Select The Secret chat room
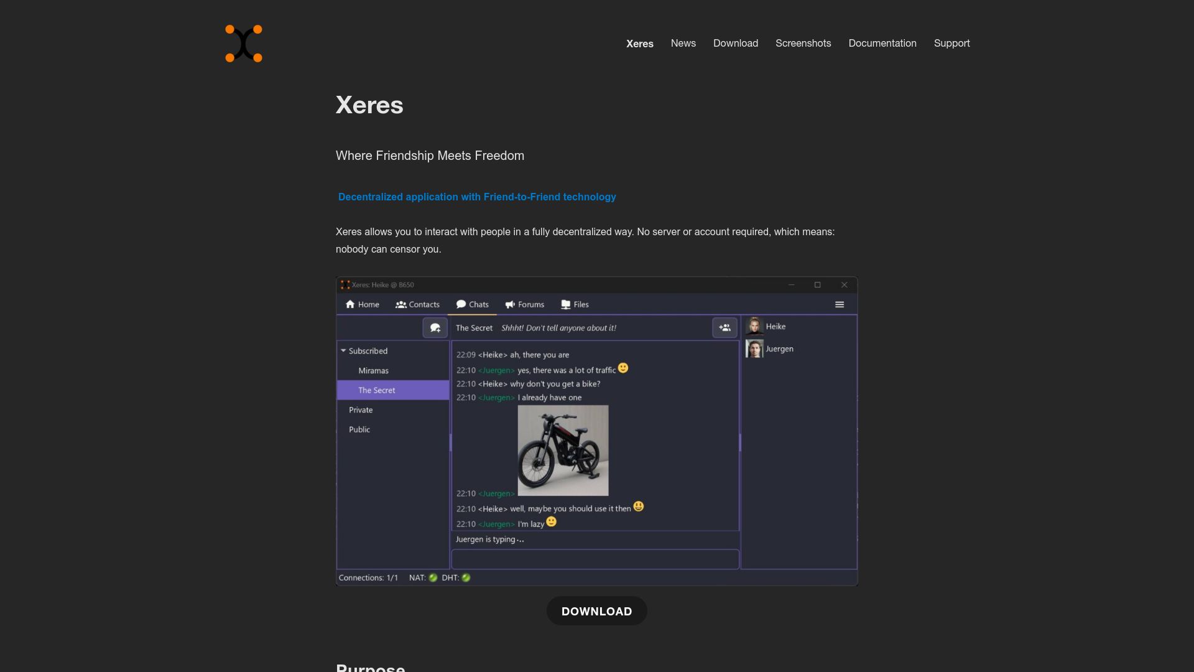 [x=392, y=390]
